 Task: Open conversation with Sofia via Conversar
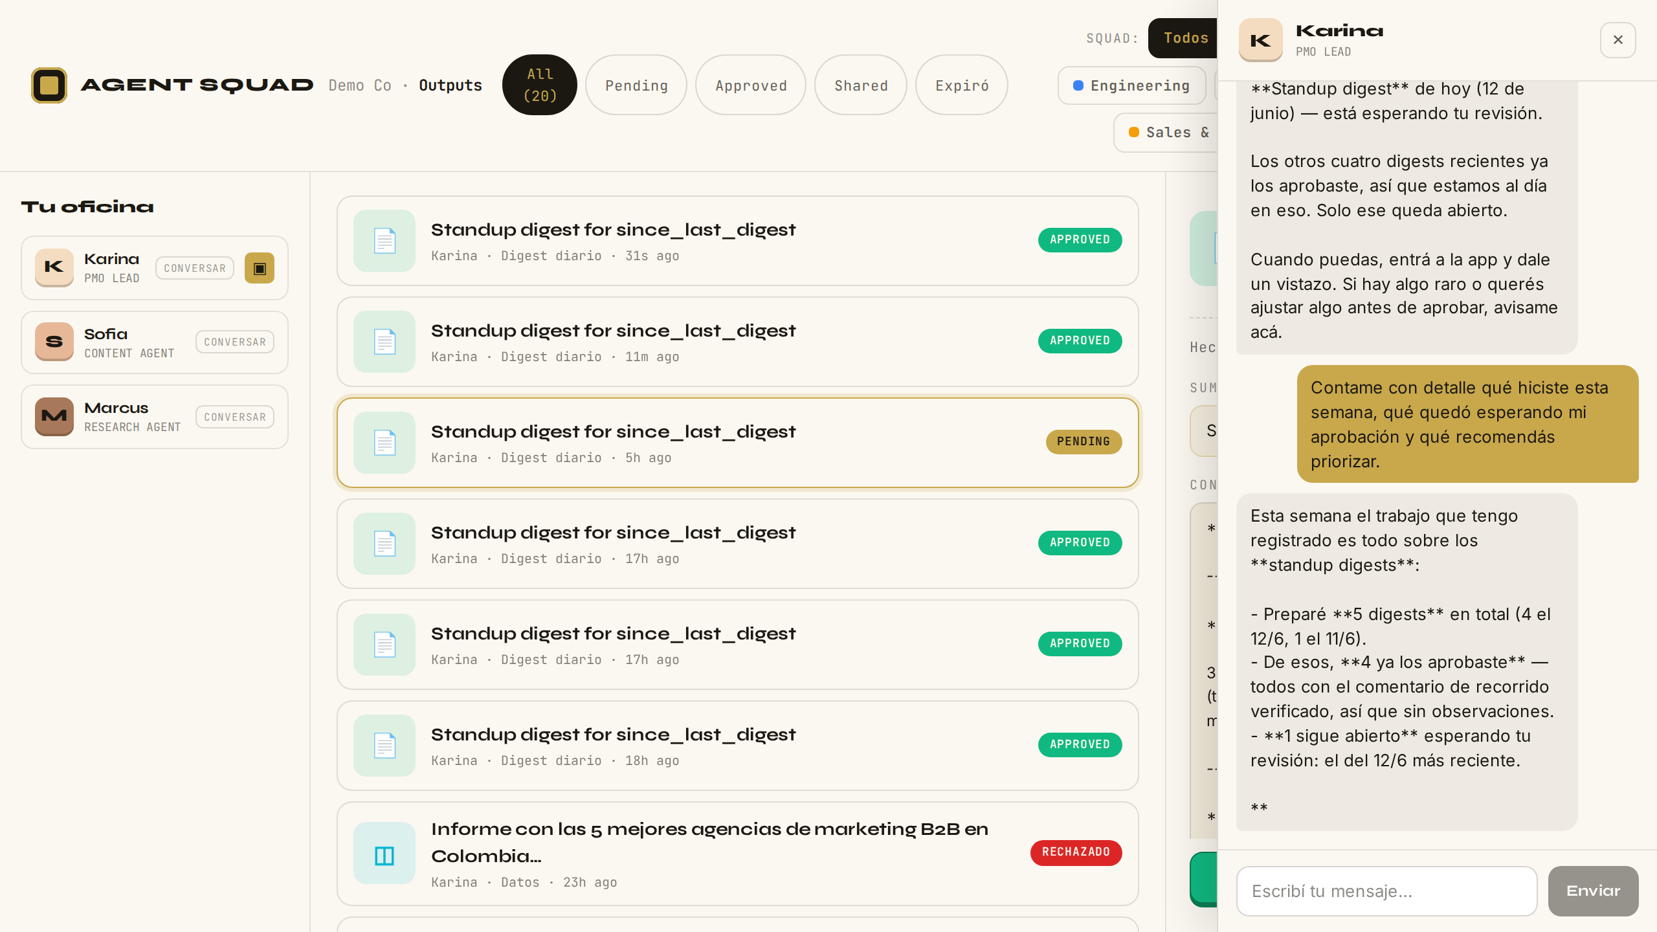[235, 342]
